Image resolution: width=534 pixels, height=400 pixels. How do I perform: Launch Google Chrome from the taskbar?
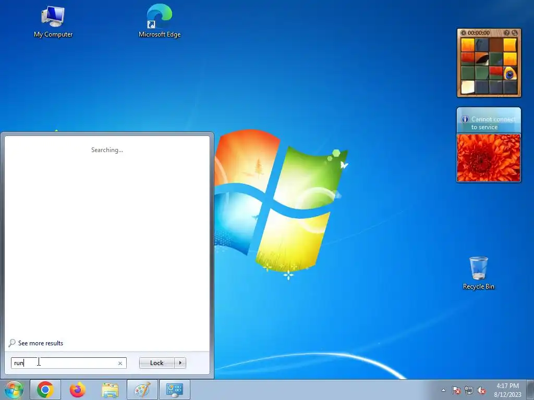[x=45, y=390]
